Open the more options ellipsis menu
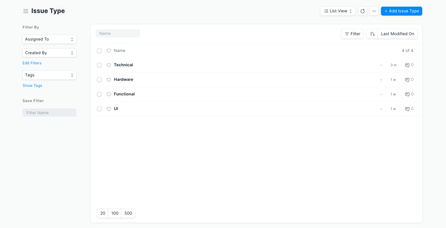The height and width of the screenshot is (228, 446). tap(374, 11)
